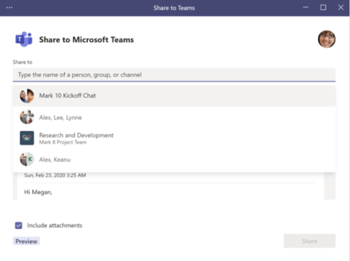Click the Microsoft Teams logo icon
The image size is (350, 261).
pos(24,39)
